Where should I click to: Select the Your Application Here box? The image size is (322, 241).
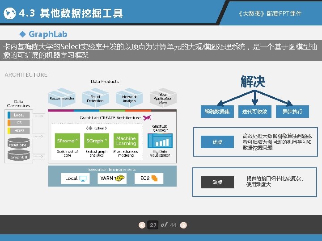163,98
